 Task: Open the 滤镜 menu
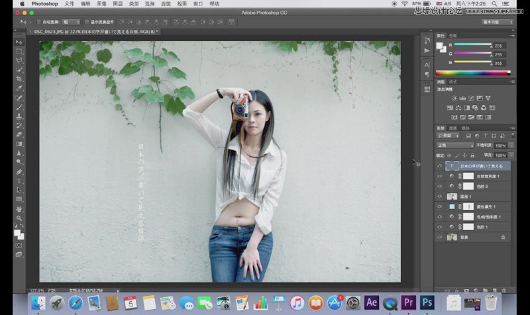pyautogui.click(x=166, y=4)
